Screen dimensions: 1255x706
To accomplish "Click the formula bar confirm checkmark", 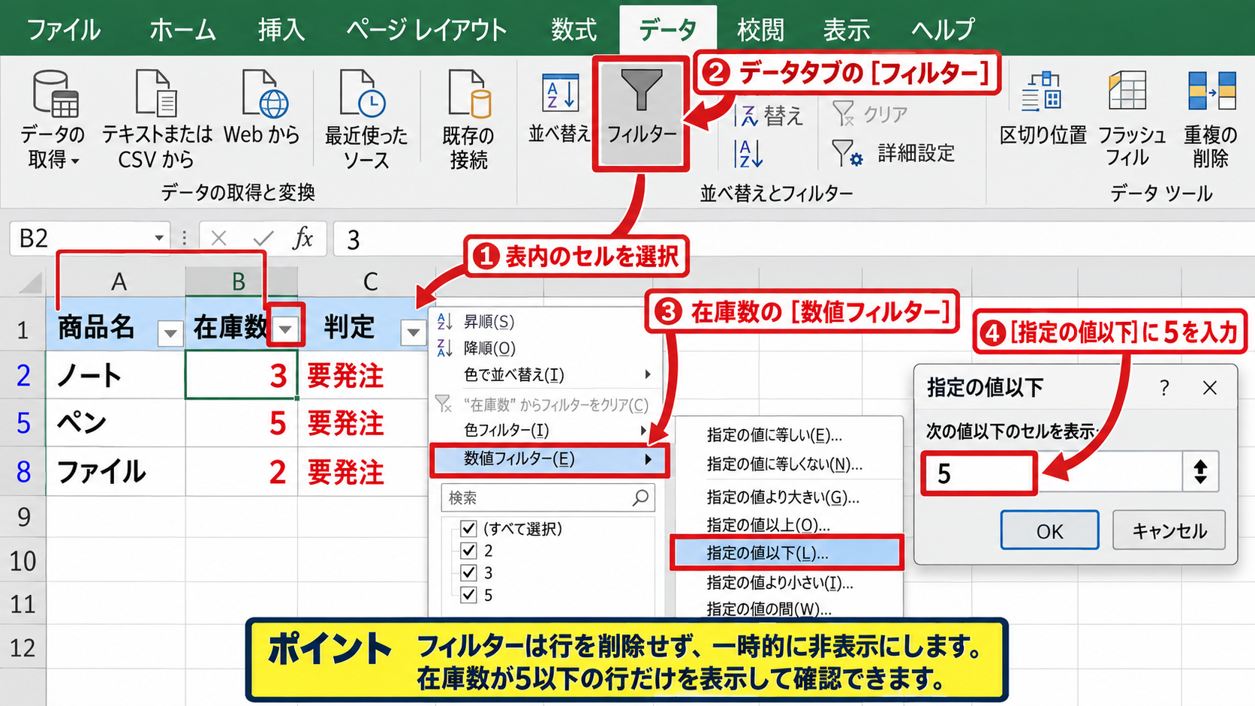I will 263,239.
